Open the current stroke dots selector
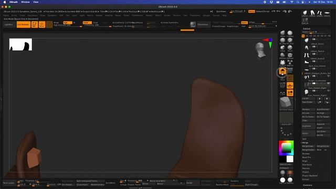The image size is (336, 189). [286, 132]
